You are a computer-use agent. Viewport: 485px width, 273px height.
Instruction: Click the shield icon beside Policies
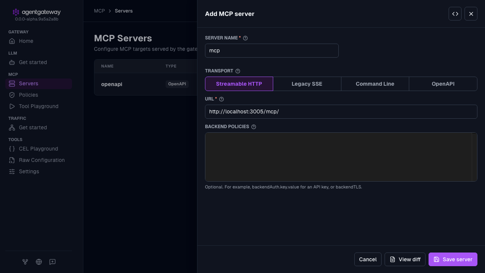12,95
